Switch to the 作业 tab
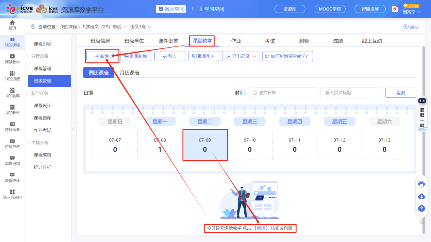 tap(236, 40)
